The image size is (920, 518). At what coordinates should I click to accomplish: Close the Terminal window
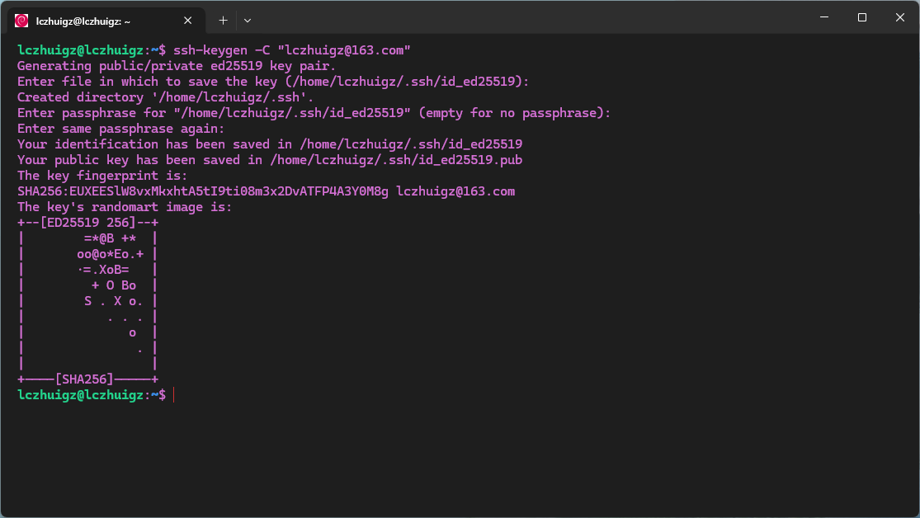tap(899, 17)
